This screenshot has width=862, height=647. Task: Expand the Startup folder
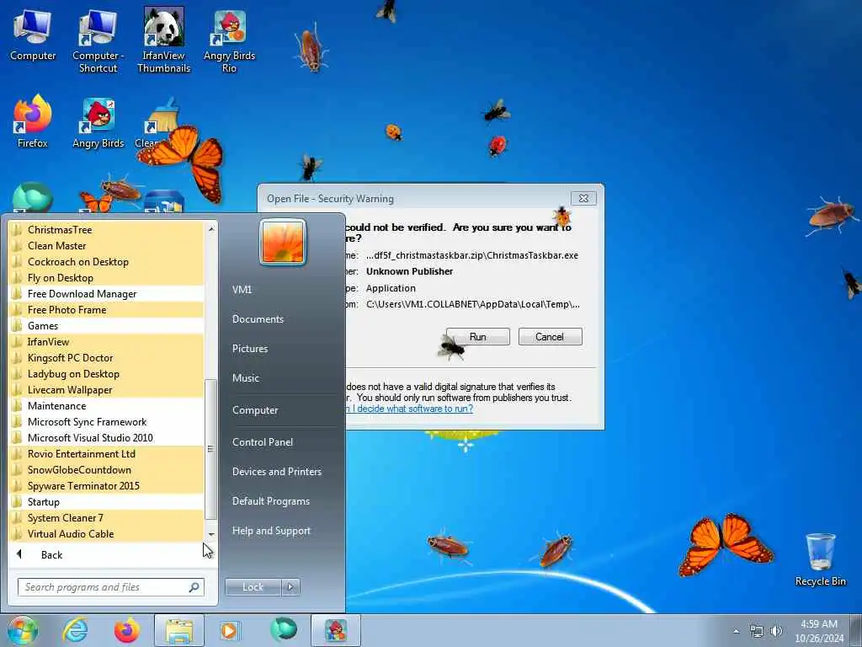point(107,501)
